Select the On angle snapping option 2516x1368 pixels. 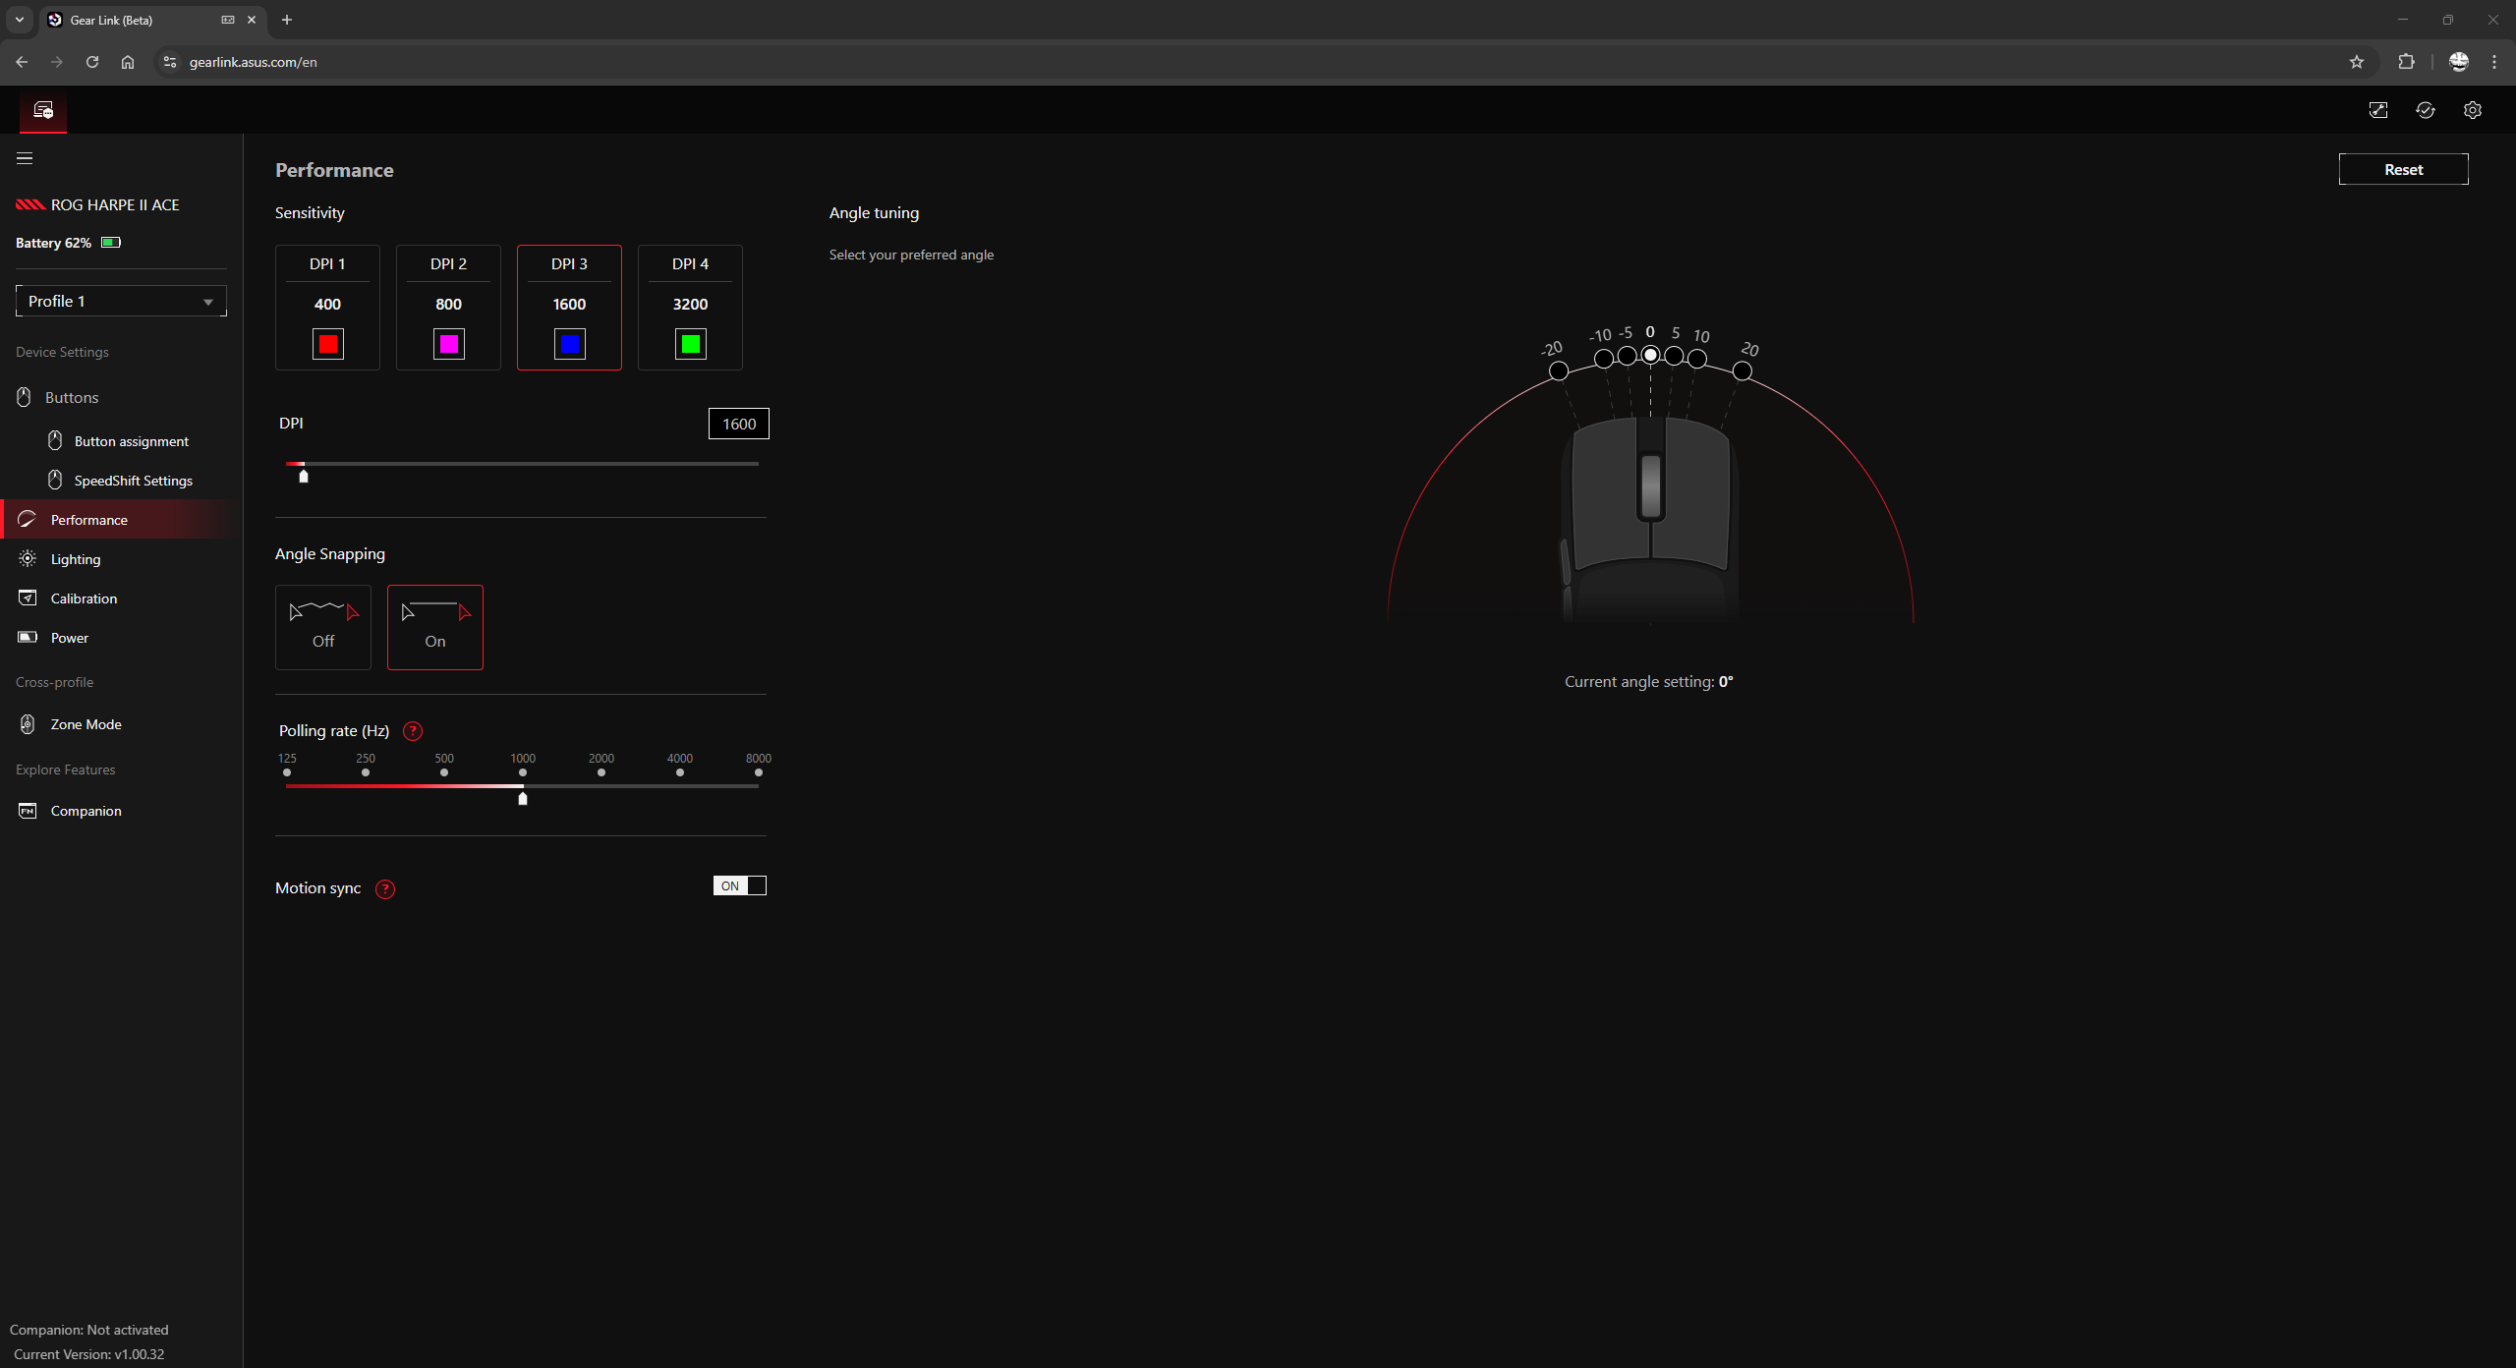[x=434, y=627]
